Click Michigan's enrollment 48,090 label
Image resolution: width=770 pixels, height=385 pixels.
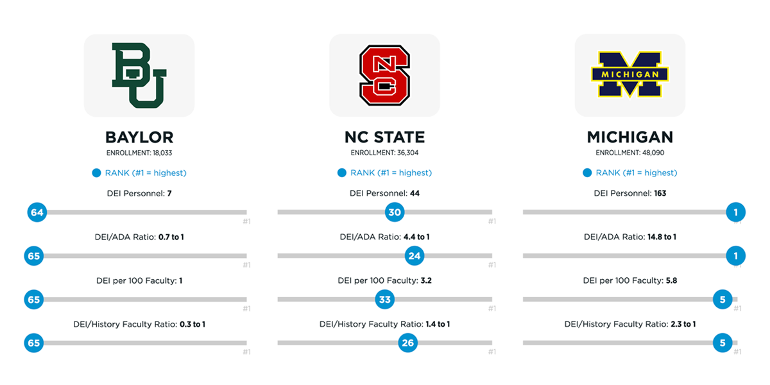(630, 153)
